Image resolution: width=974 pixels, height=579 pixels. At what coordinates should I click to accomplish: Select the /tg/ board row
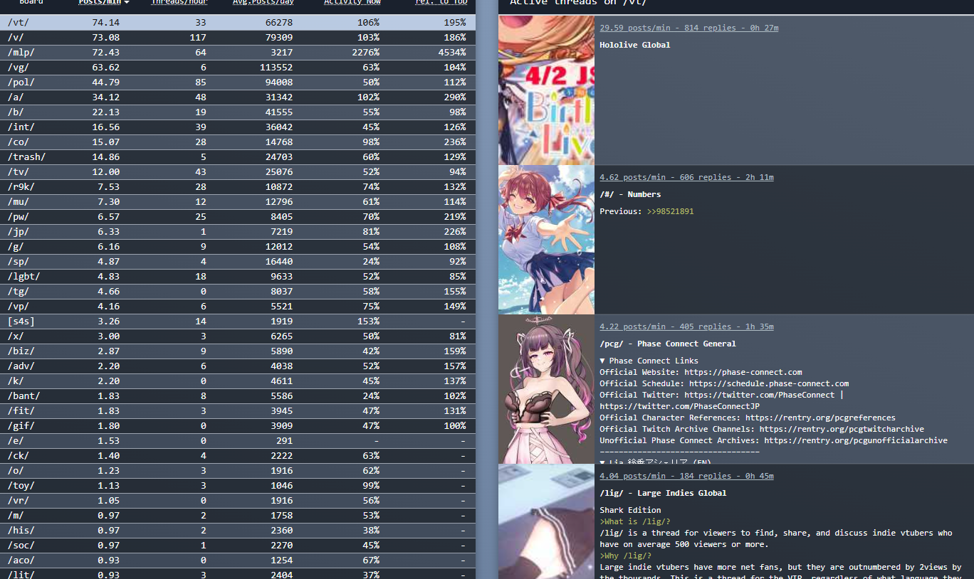[238, 292]
